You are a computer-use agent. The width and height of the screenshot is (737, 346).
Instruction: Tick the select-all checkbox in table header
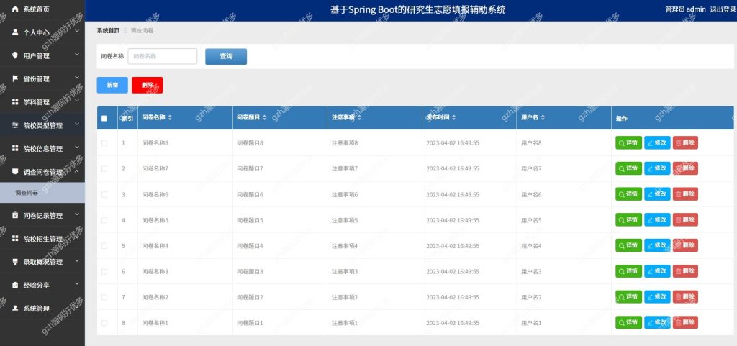(104, 118)
